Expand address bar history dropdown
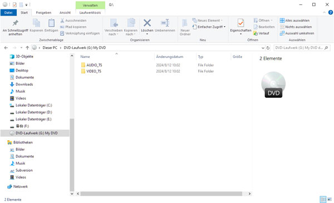 (263, 48)
